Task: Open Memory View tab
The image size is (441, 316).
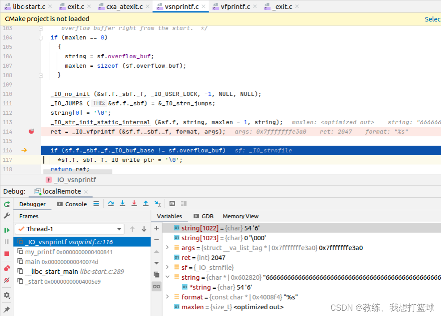Action: pyautogui.click(x=240, y=216)
